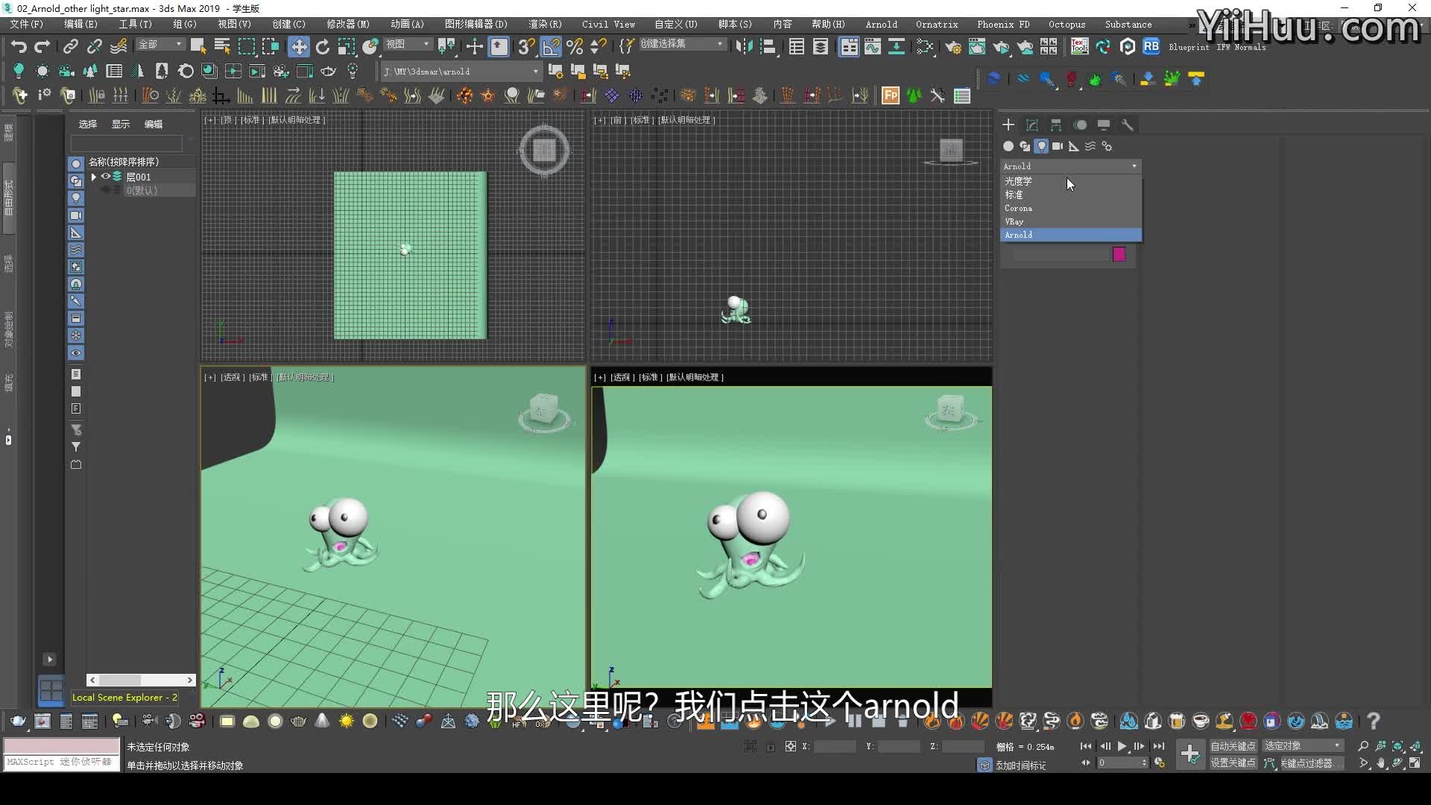Screen dimensions: 1431x805
Task: Click the RB toolbar icon
Action: pos(1152,46)
